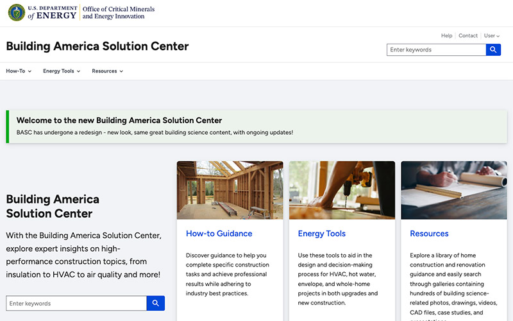The width and height of the screenshot is (513, 321).
Task: Expand the How-To menu
Action: [19, 71]
